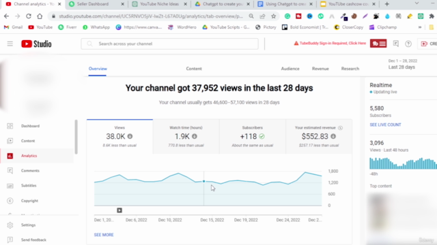Image resolution: width=437 pixels, height=245 pixels.
Task: Open the browser tab search dropdown arrow
Action: [x=417, y=3]
